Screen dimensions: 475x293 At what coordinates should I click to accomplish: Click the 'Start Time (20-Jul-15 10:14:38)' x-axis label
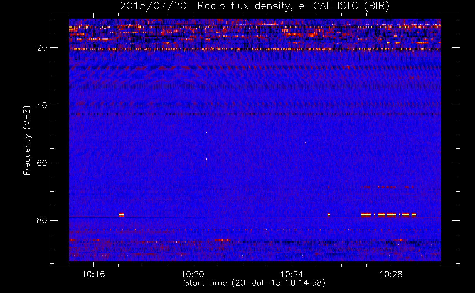255,283
